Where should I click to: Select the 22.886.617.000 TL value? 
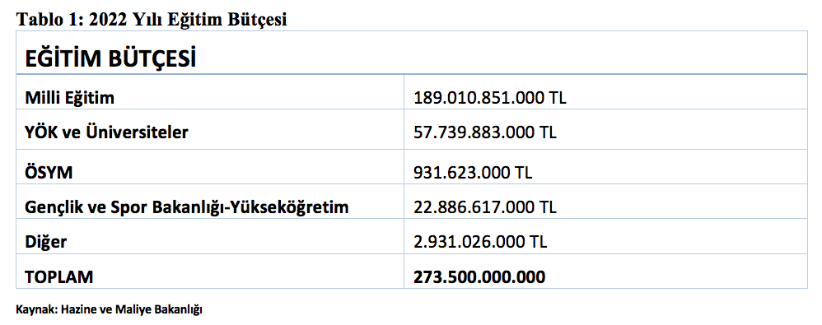click(x=485, y=207)
